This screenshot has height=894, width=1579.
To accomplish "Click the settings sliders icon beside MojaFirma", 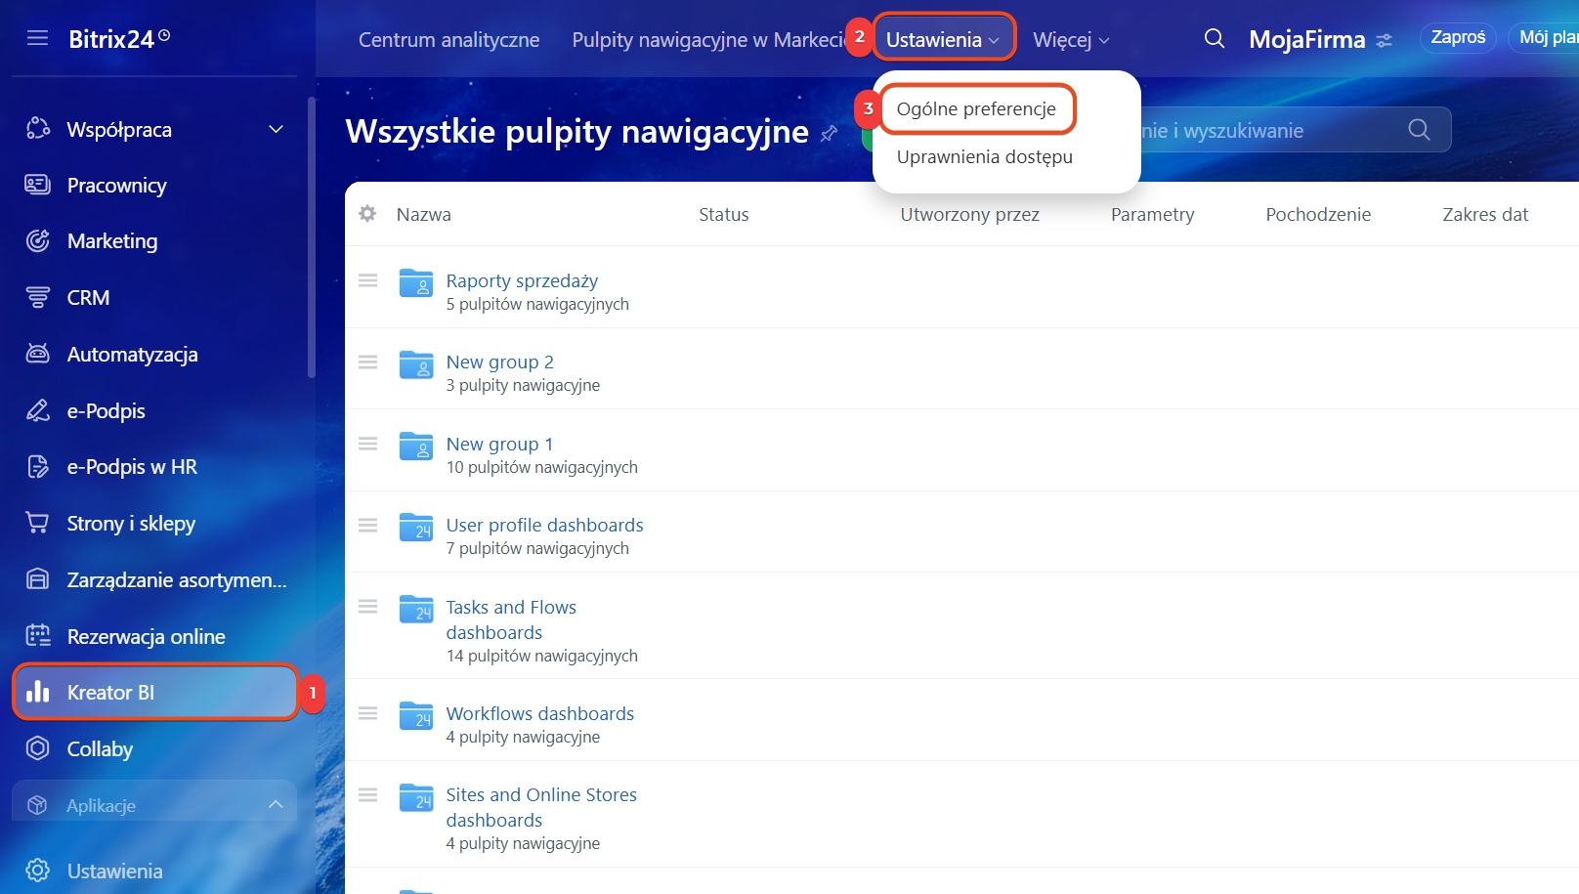I will [1384, 41].
